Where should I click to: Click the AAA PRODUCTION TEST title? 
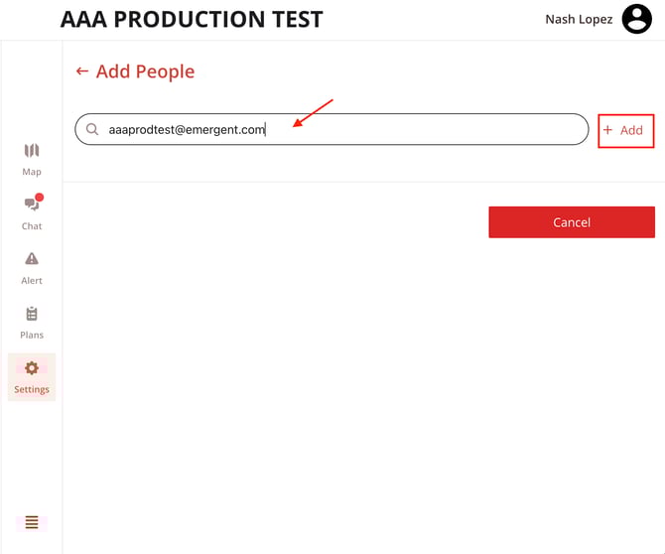point(192,20)
